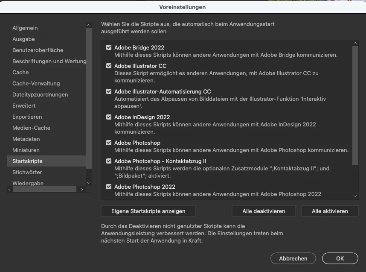Uncheck the Adobe Bridge 2022 script checkbox
366x272 pixels.
(x=109, y=47)
